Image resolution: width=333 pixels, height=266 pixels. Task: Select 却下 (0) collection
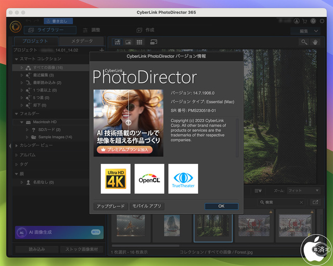tap(40, 105)
